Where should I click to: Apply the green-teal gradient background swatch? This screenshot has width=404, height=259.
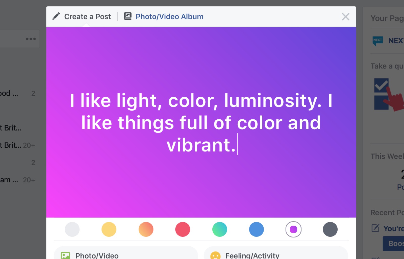(x=220, y=229)
